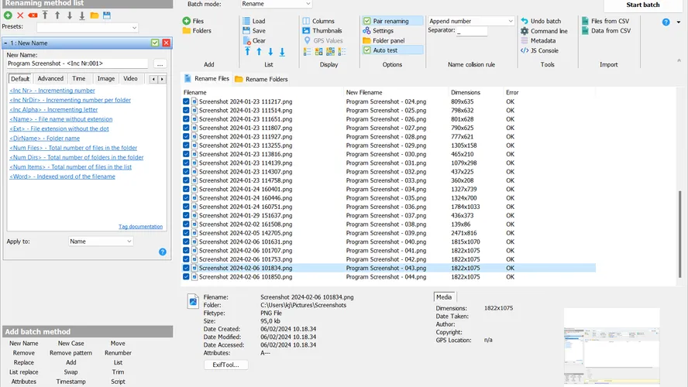Viewport: 688px width, 387px height.
Task: Switch to the Advanced tags tab
Action: (50, 78)
